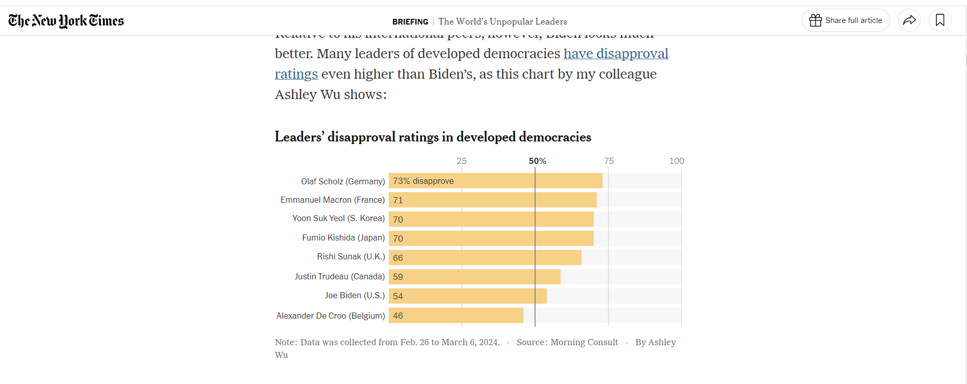Viewport: 967px width, 384px height.
Task: Click the gift icon in the header
Action: [x=816, y=20]
